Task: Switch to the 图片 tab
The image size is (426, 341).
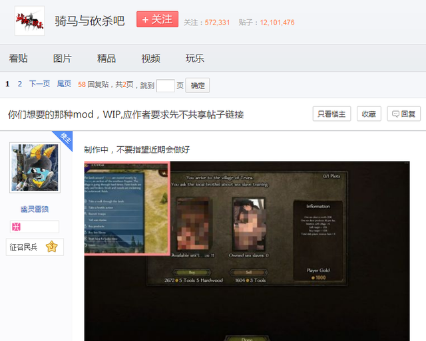Action: tap(62, 58)
